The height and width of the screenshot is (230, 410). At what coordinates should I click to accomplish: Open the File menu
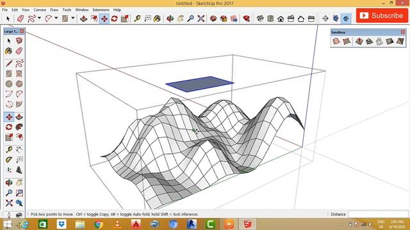point(4,10)
